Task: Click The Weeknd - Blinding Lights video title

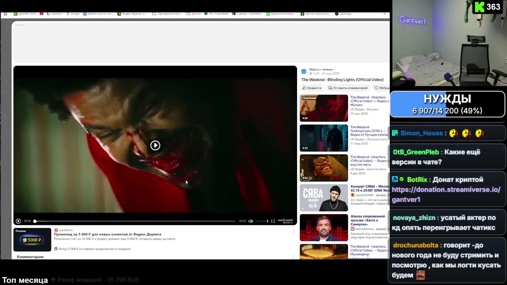Action: pyautogui.click(x=343, y=80)
